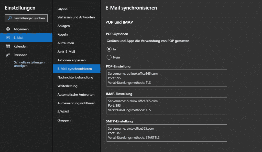Open the E-Mail settings category
This screenshot has width=262, height=152.
pos(26,38)
